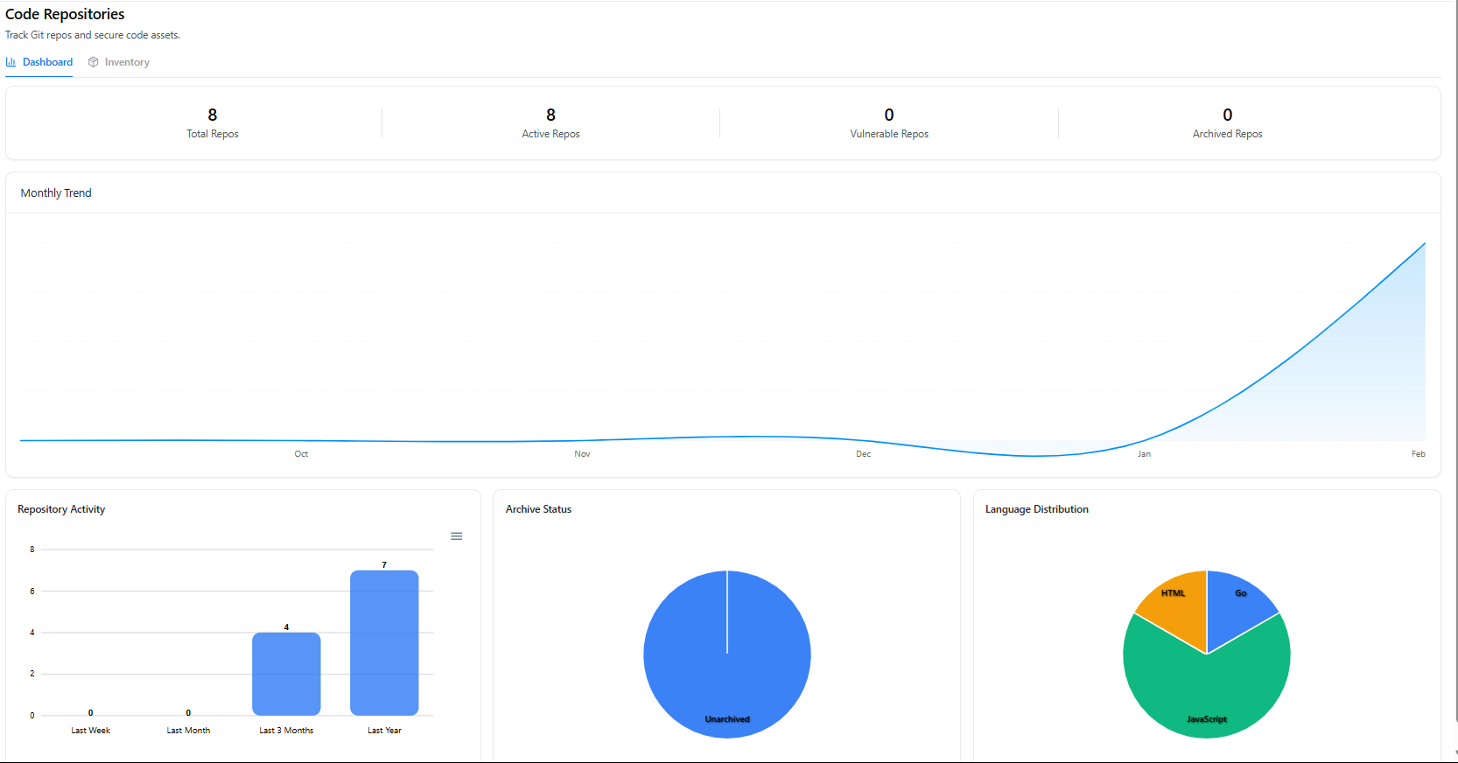The height and width of the screenshot is (763, 1458).
Task: Click the Last Week axis label
Action: coord(91,731)
